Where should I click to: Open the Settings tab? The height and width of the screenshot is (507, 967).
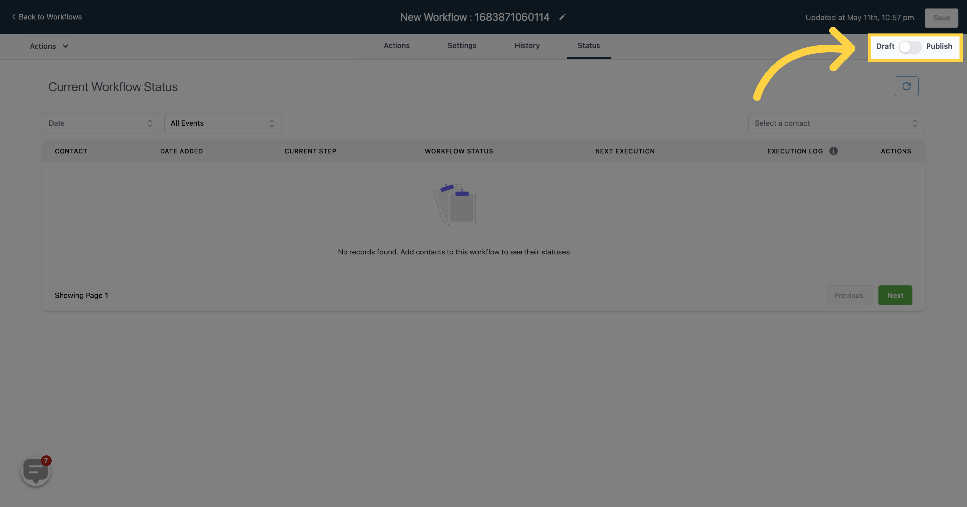point(462,45)
